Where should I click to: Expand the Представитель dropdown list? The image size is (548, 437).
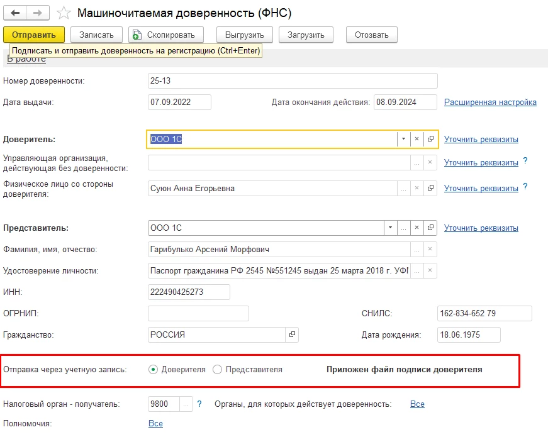tap(391, 228)
